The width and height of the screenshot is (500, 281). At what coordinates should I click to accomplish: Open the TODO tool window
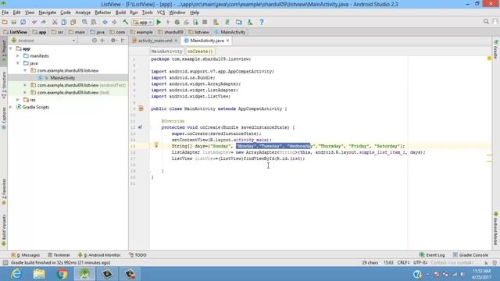tap(137, 255)
